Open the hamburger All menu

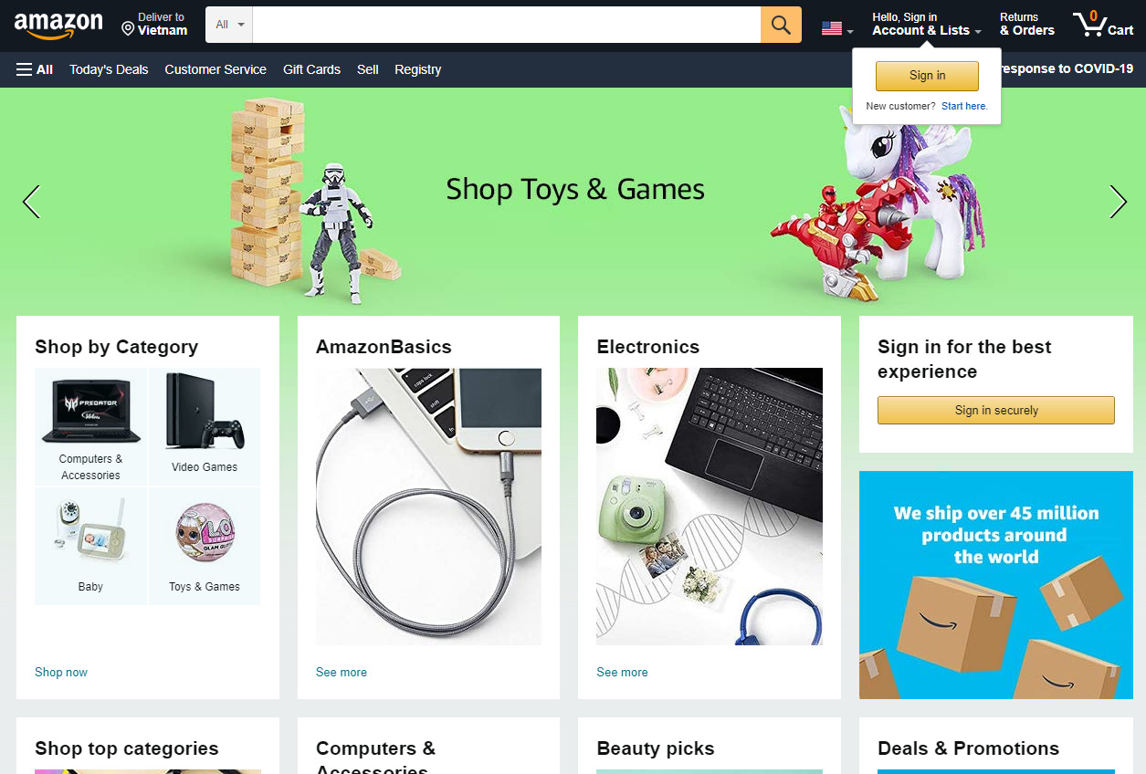pos(35,69)
